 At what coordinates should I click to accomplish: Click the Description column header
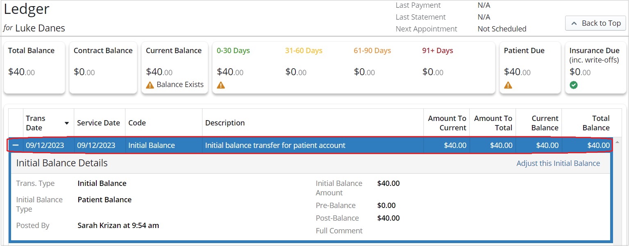coord(225,123)
